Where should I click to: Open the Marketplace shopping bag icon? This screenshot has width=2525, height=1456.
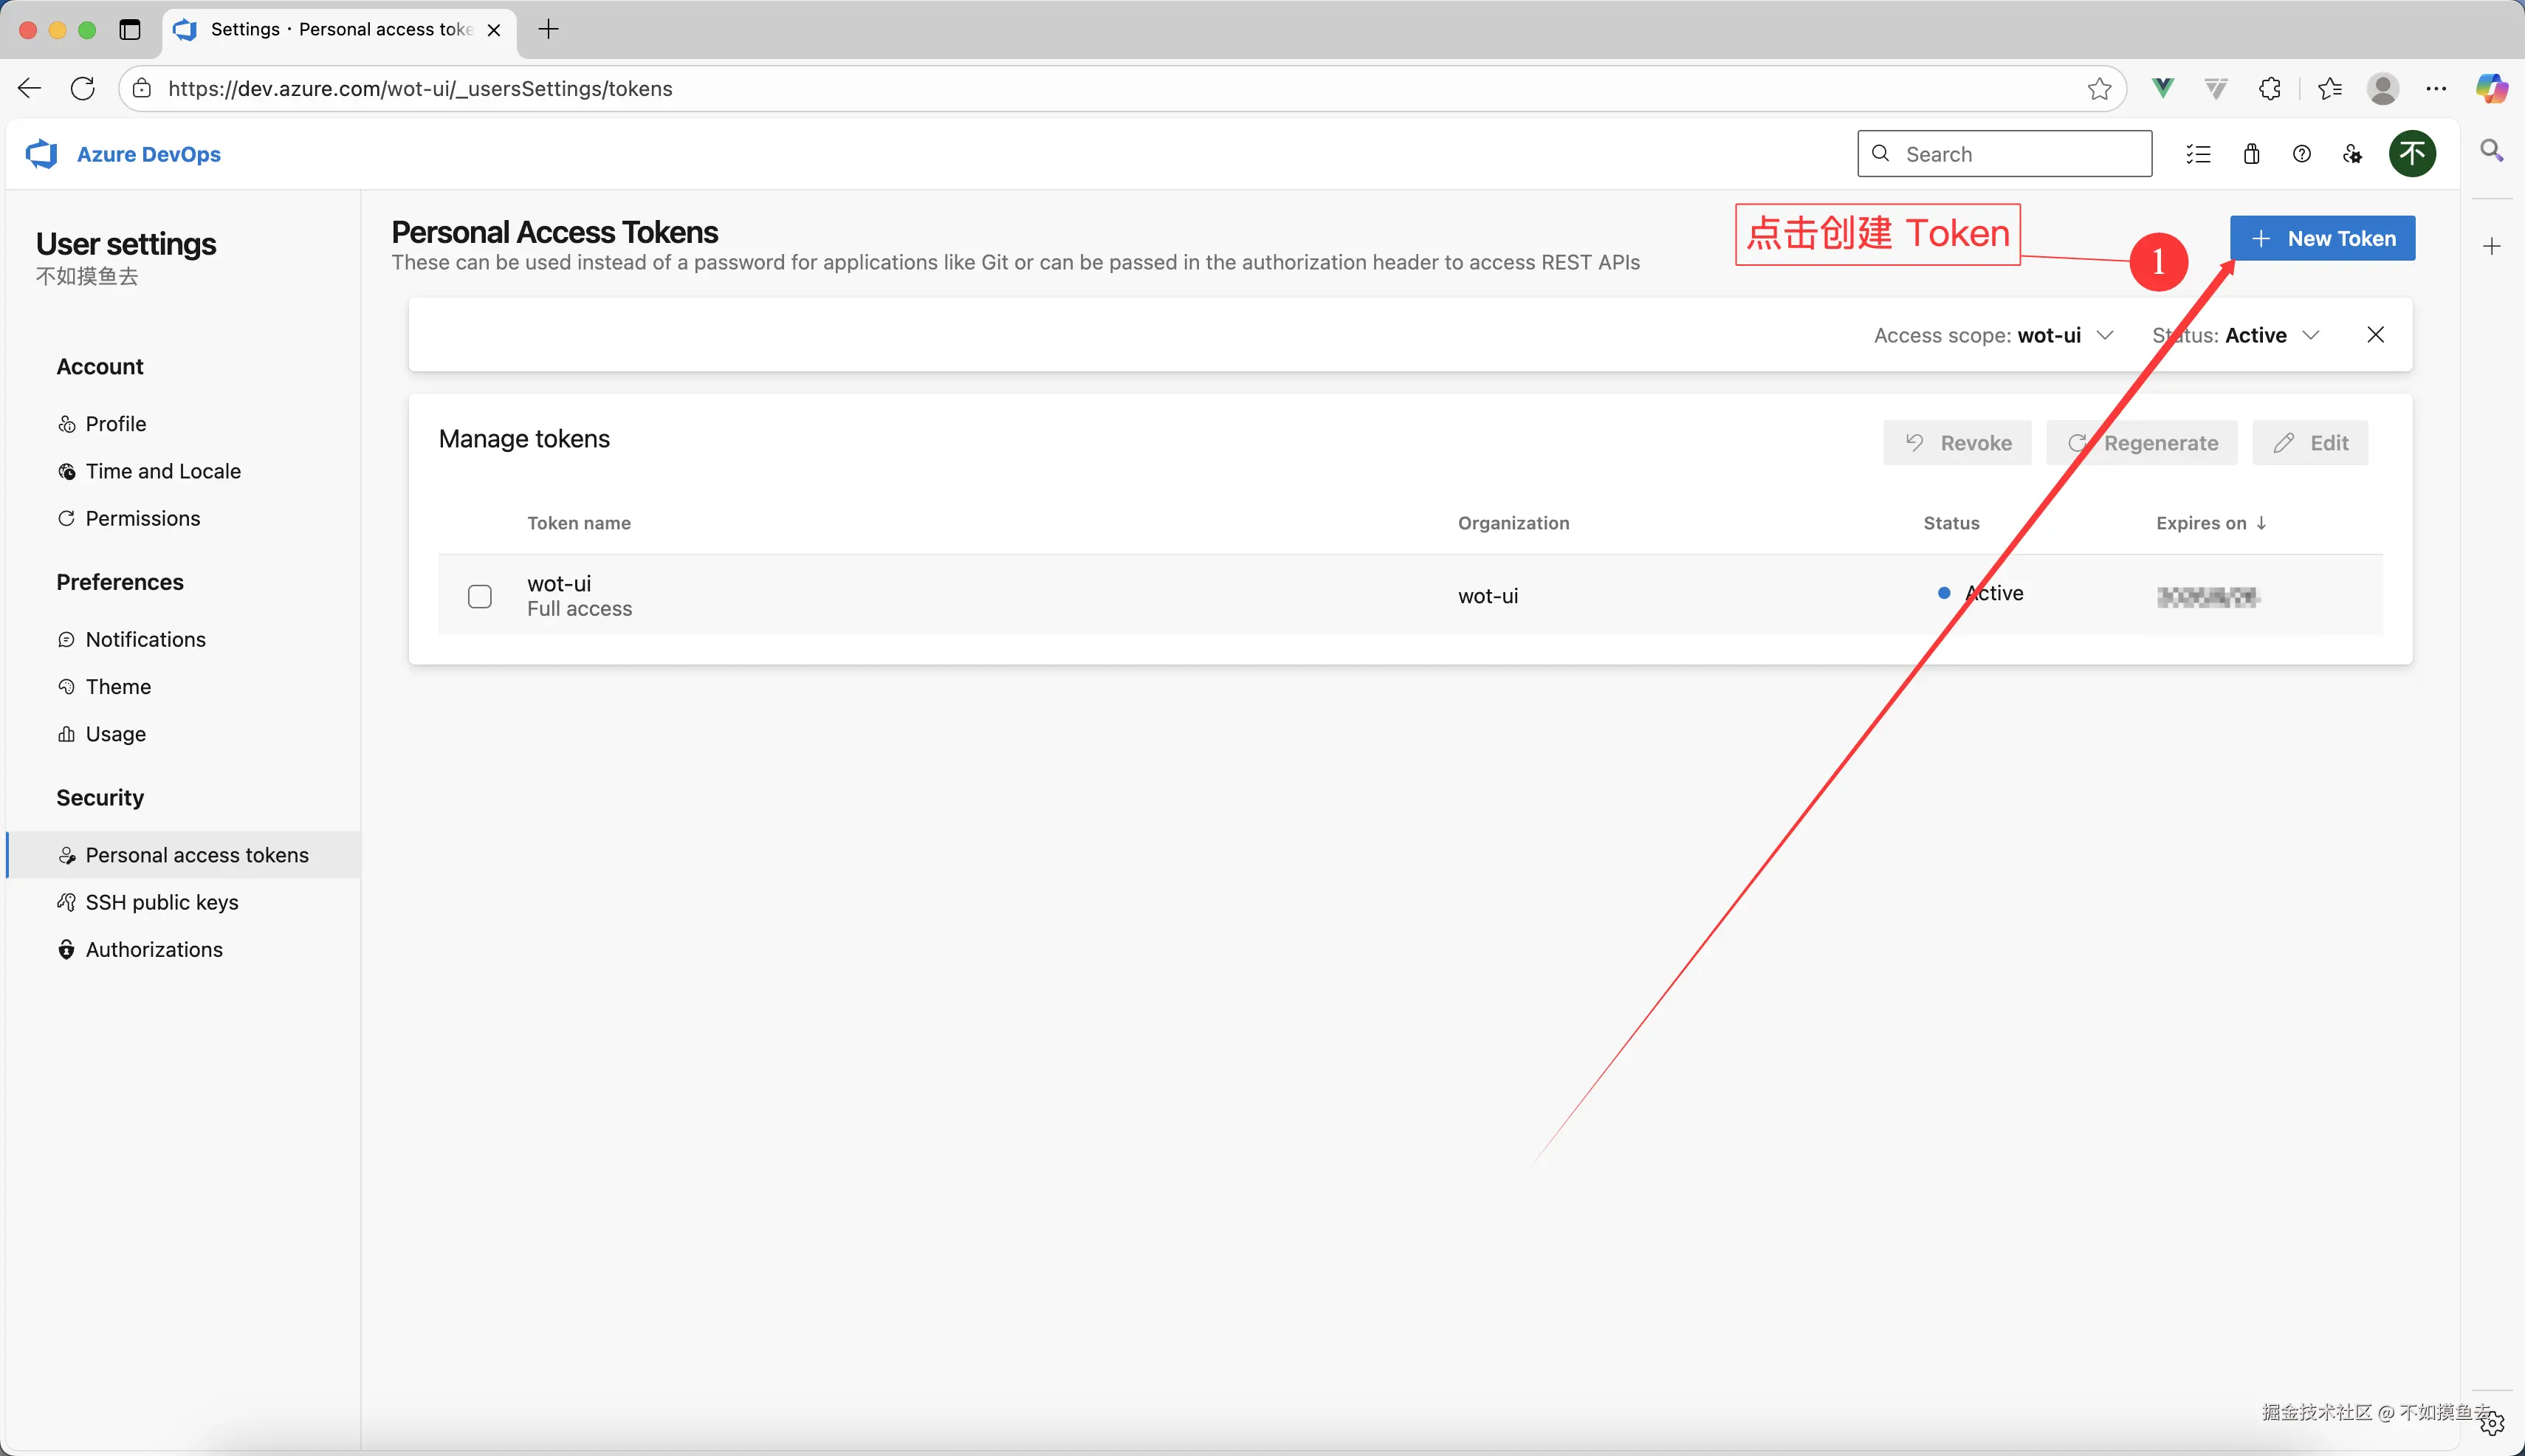(x=2251, y=154)
